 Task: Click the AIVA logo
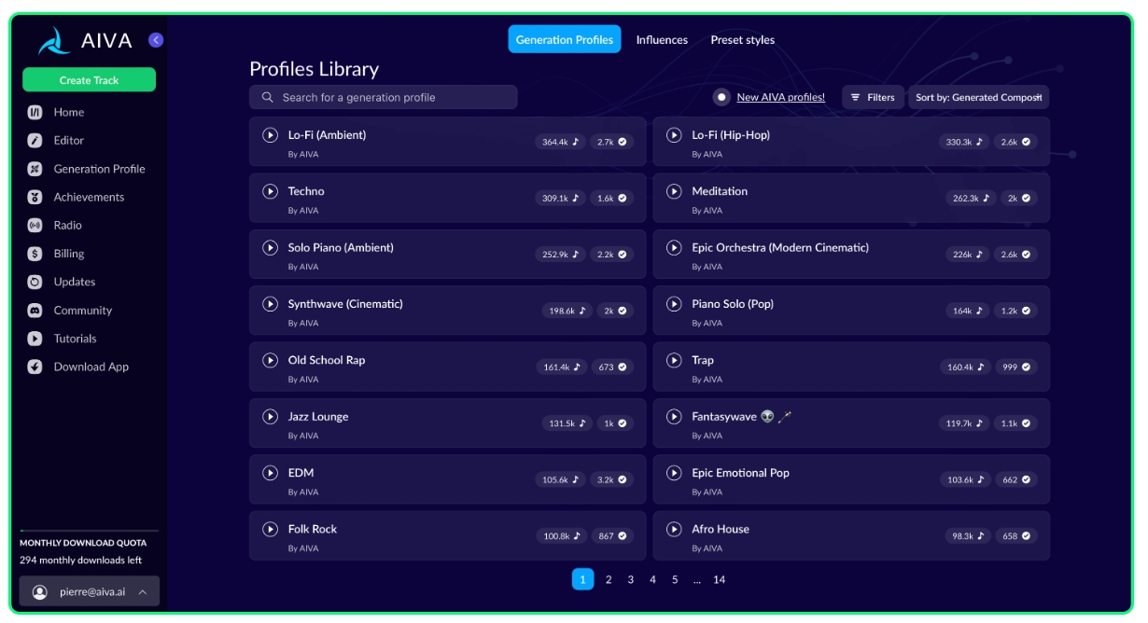(x=86, y=41)
